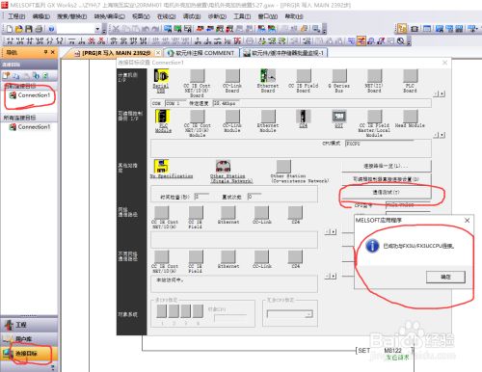Select the C24 PLC-side interface icon

[x=304, y=117]
